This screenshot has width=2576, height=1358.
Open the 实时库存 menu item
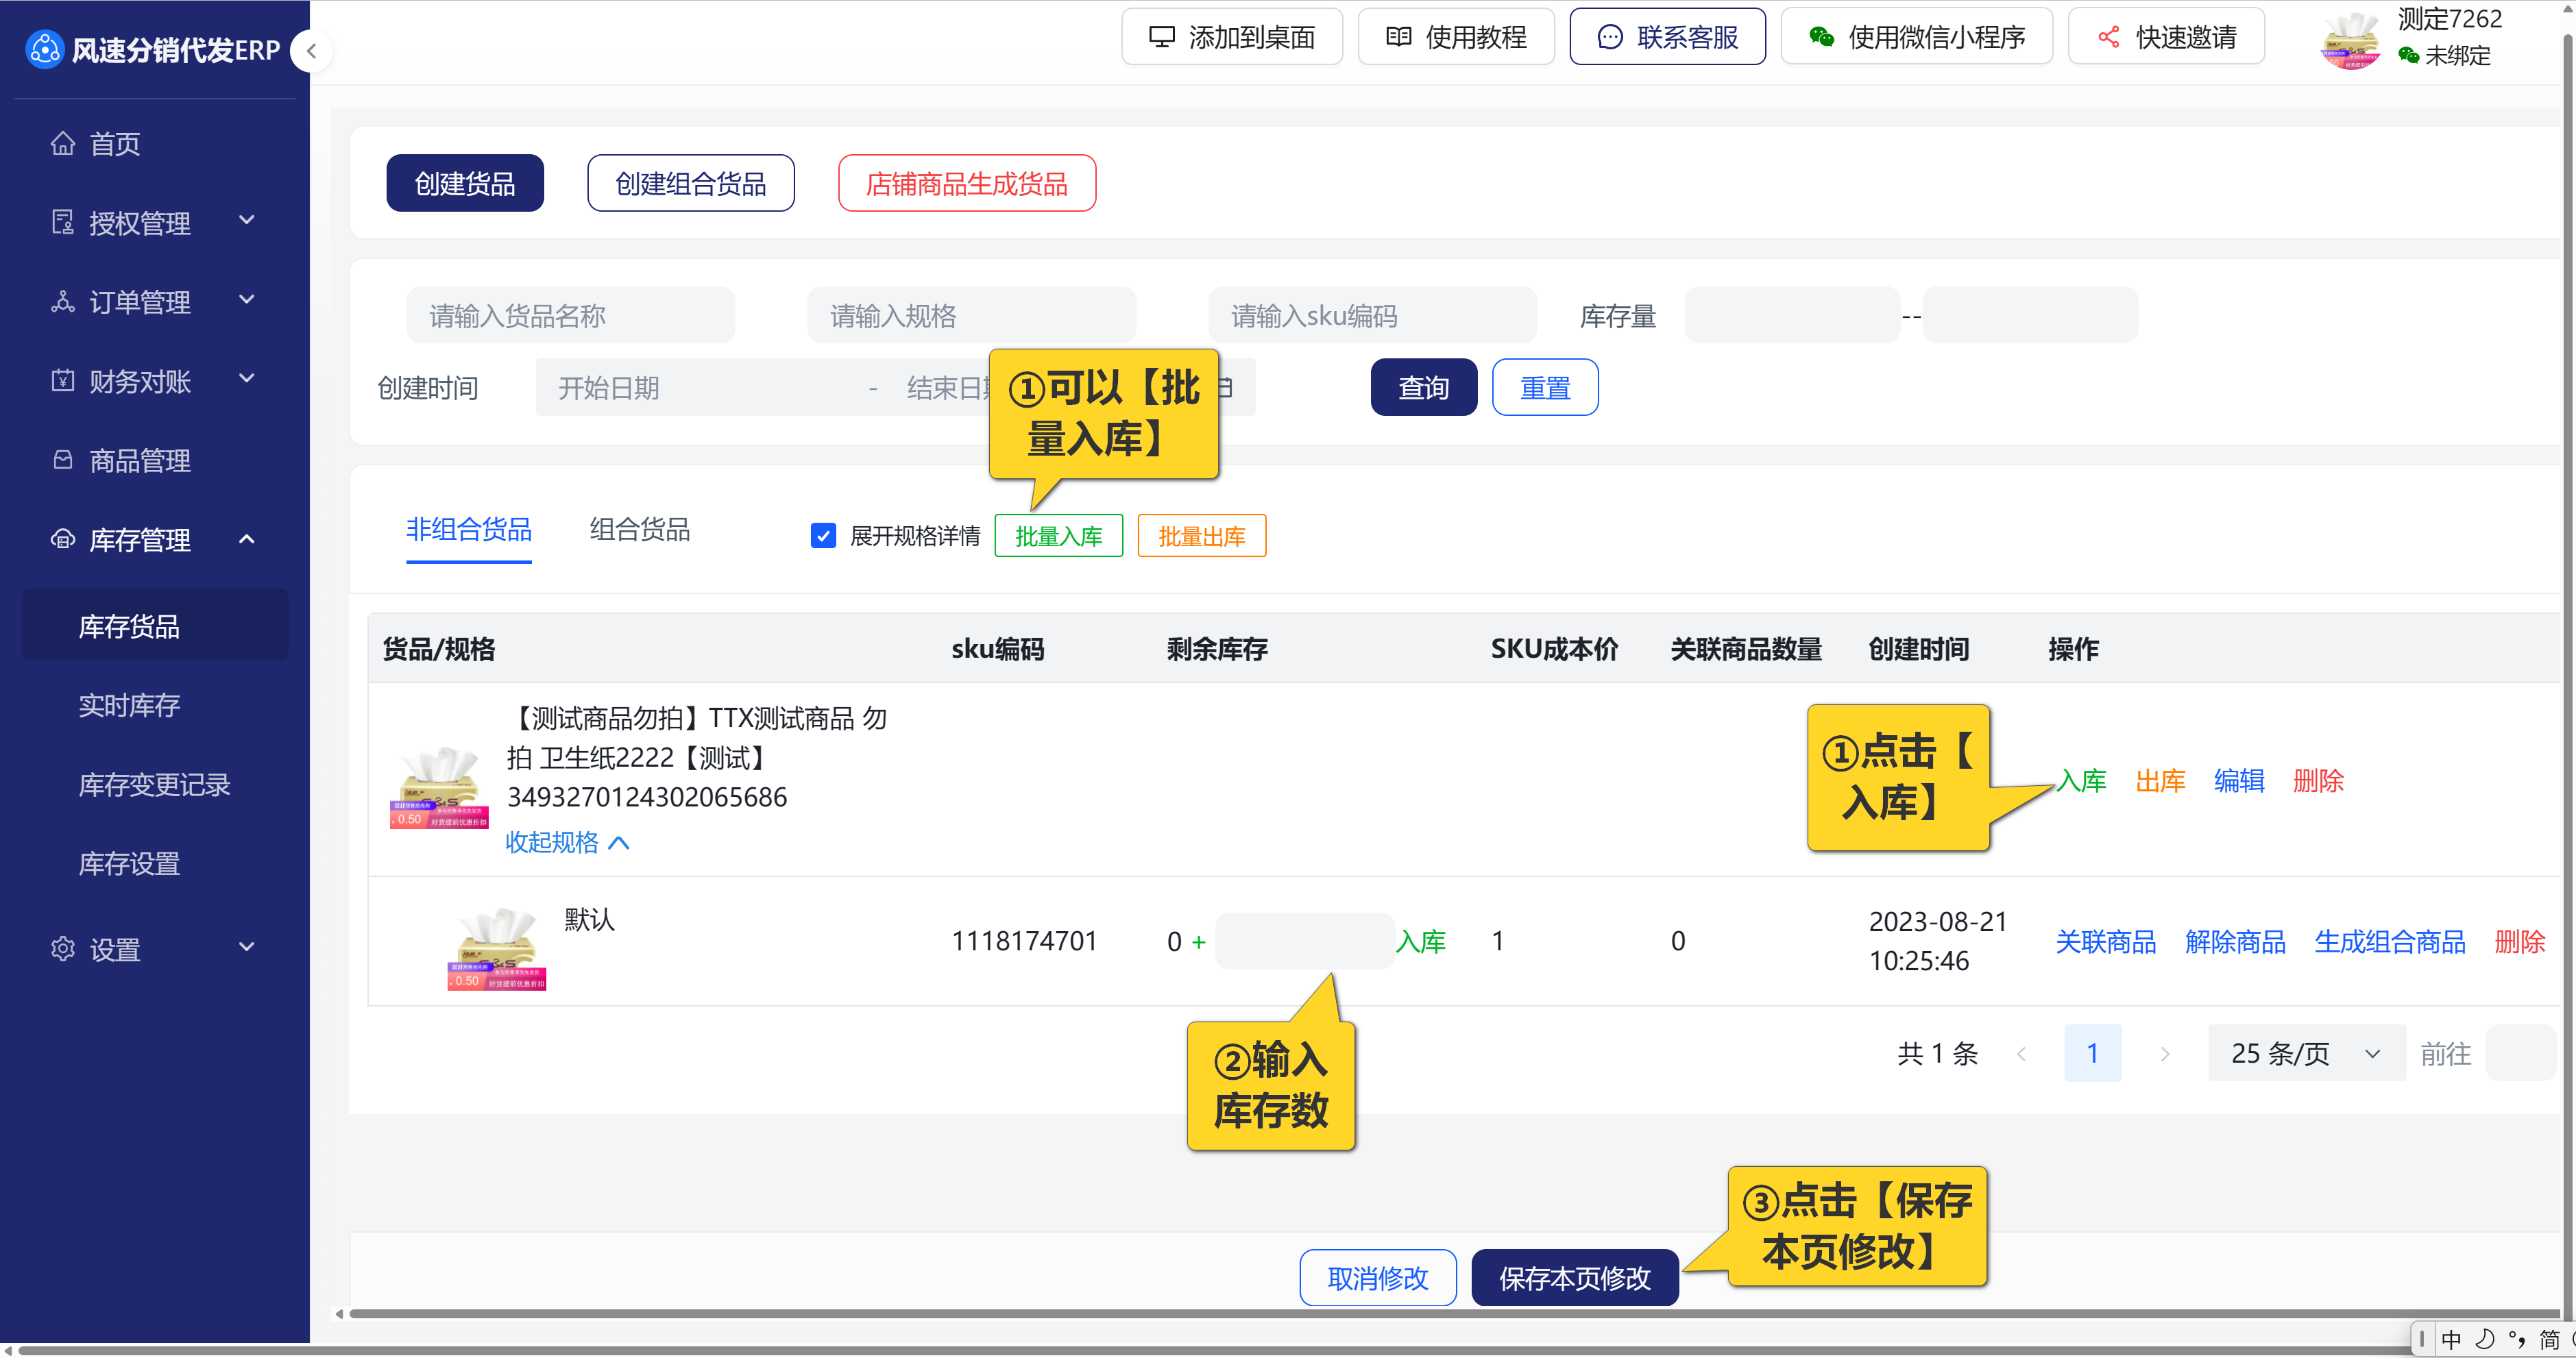click(x=129, y=706)
